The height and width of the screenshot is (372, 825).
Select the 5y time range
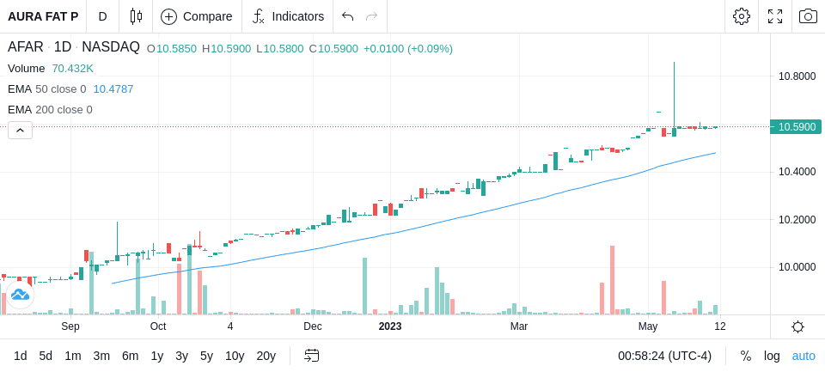[x=206, y=357]
